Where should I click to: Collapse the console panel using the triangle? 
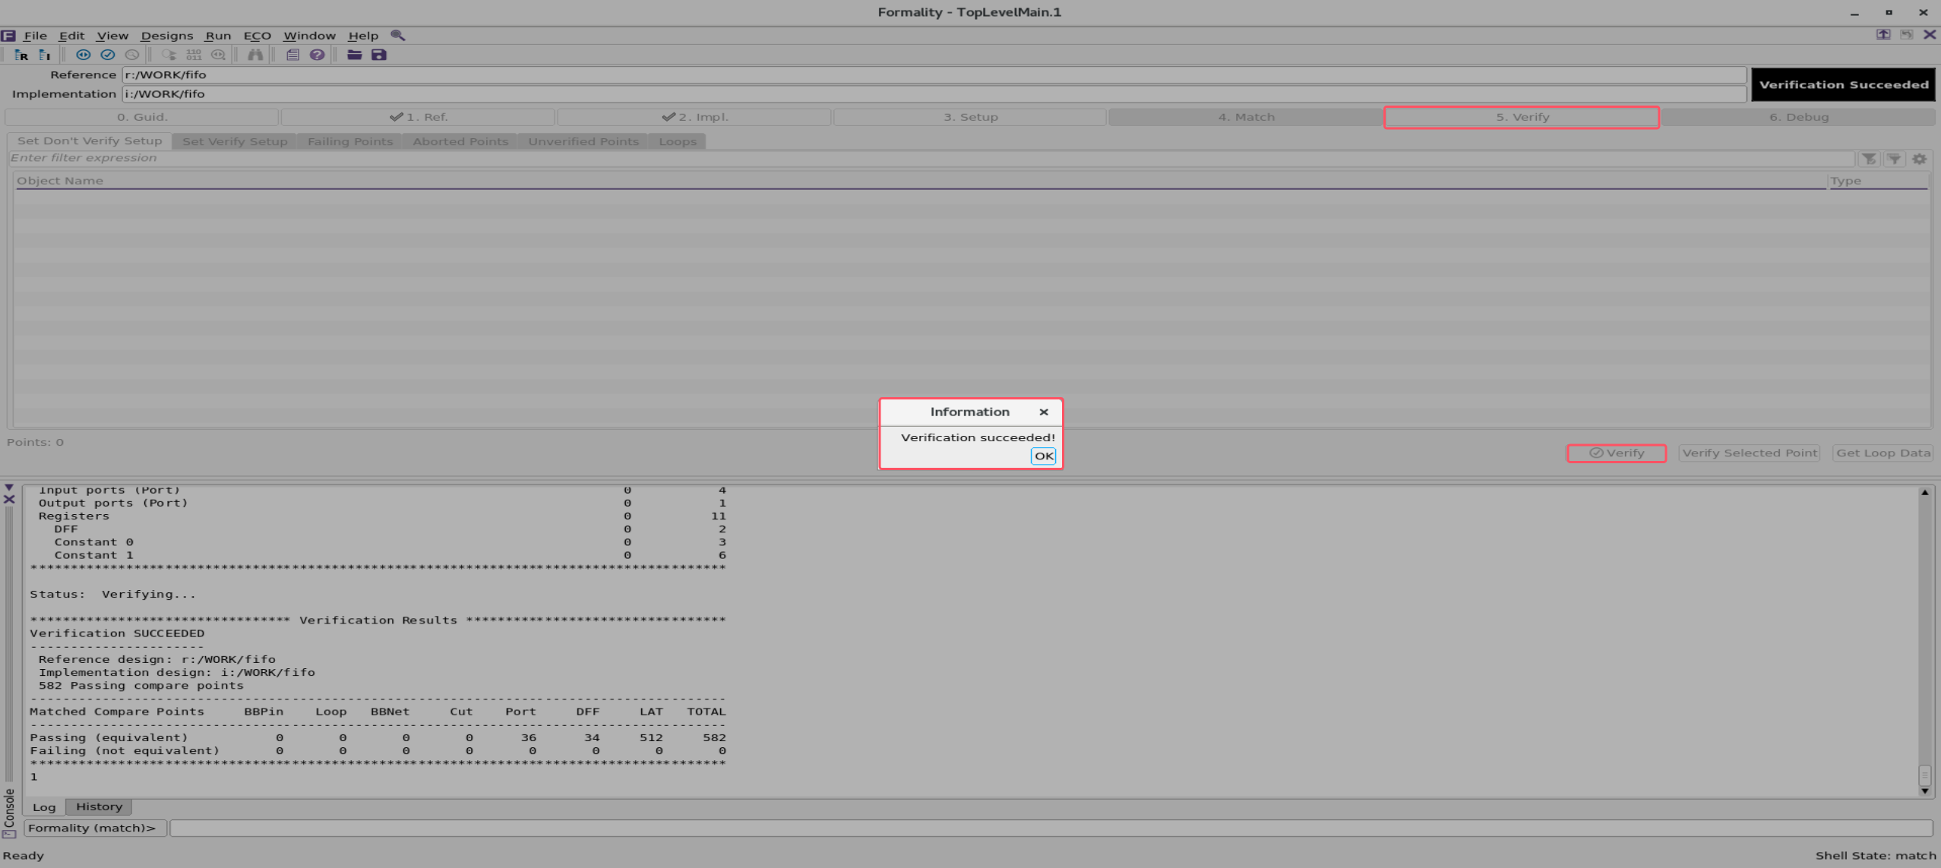pos(8,488)
